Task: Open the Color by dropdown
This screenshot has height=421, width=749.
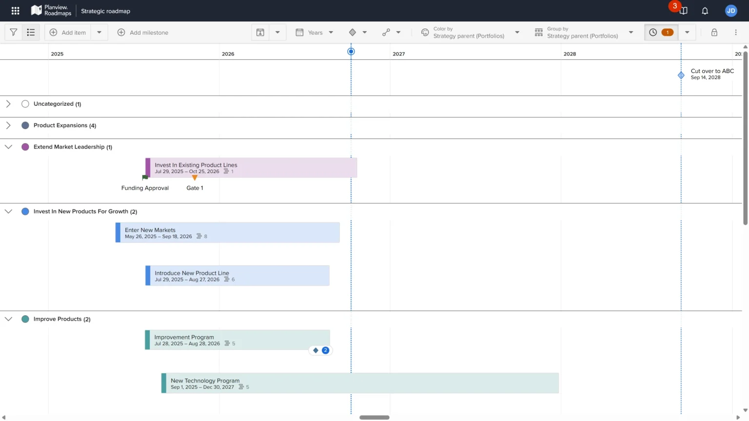Action: click(470, 32)
